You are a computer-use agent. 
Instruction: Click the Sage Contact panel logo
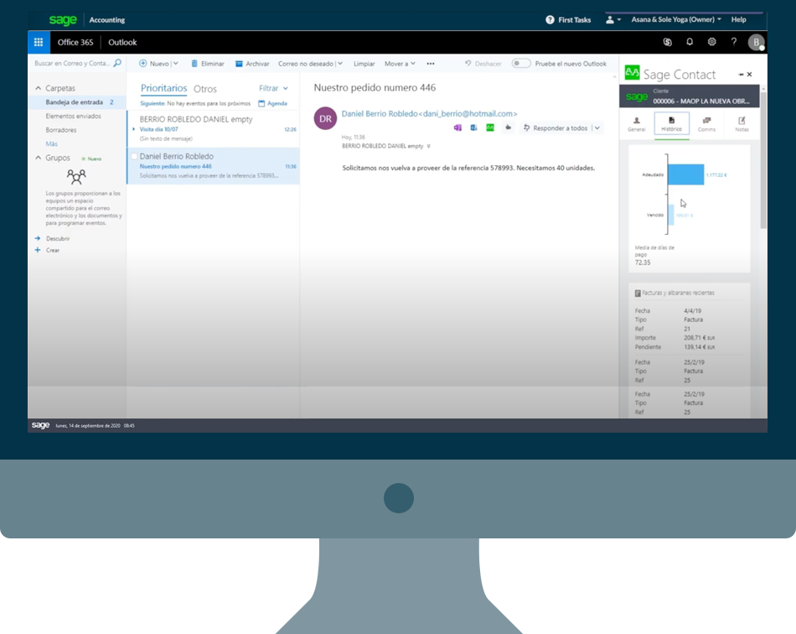[632, 73]
